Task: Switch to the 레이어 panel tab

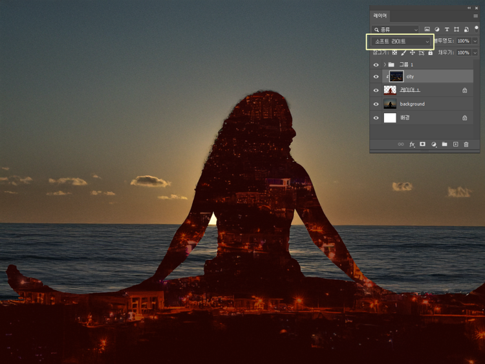Action: tap(380, 16)
